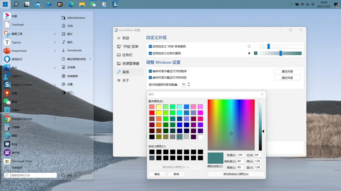This screenshot has width=341, height=191.
Task: Open the Mail app on the taskbar
Action: click(38, 4)
